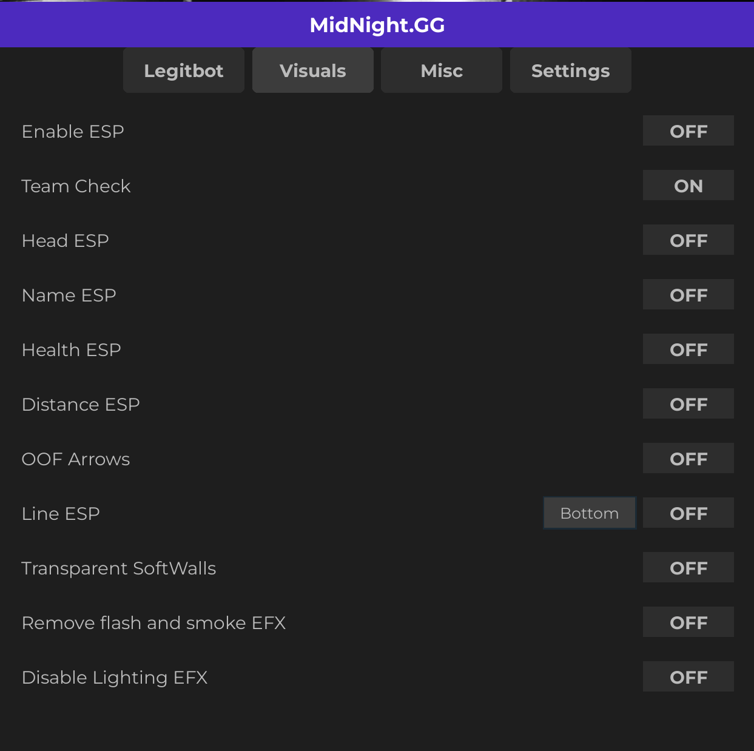This screenshot has width=754, height=751.
Task: Click the Enable ESP label text
Action: click(x=73, y=131)
